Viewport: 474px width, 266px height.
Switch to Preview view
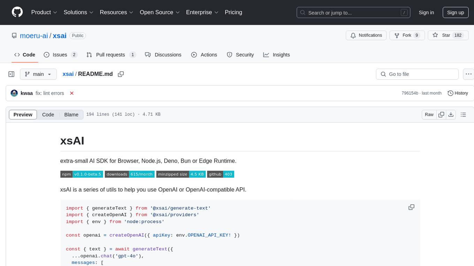click(23, 115)
